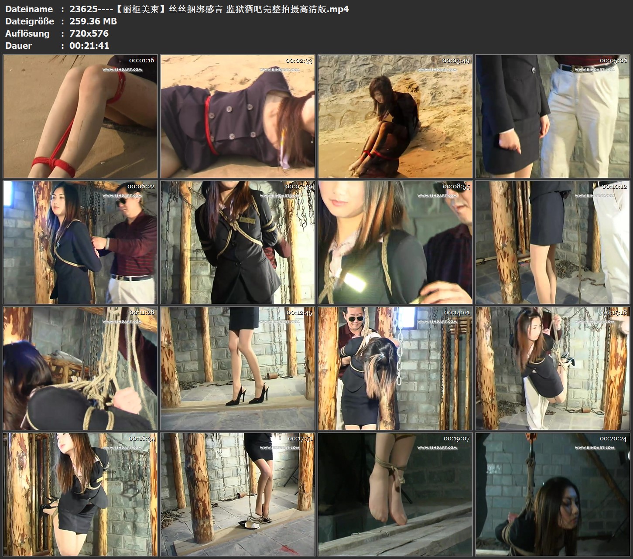Select the frame at 00:10:12
This screenshot has width=633, height=559.
(553, 242)
